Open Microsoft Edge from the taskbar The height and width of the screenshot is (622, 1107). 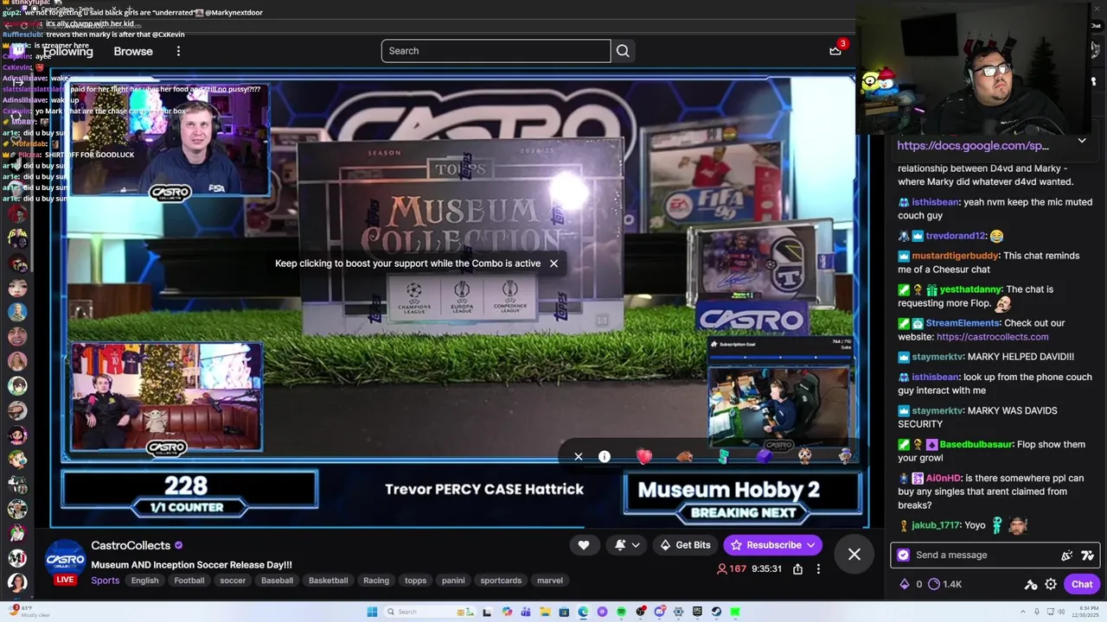click(x=583, y=612)
